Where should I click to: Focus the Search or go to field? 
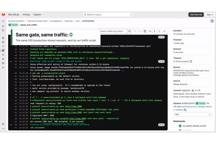108,14
